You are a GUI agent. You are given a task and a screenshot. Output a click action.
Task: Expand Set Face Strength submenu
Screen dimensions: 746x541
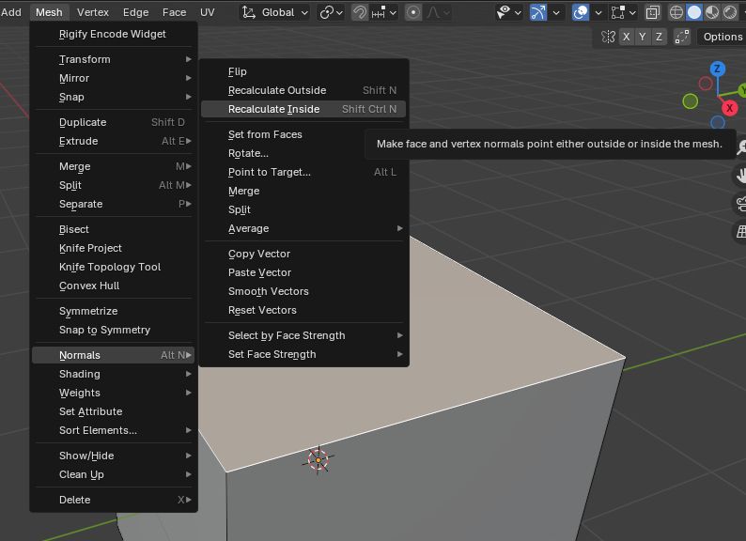[x=303, y=354]
